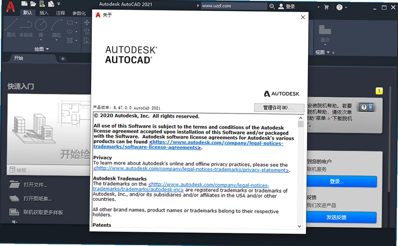398x246 pixels.
Task: Click the shopping cart Autodesk App Store icon
Action: pyautogui.click(x=327, y=7)
